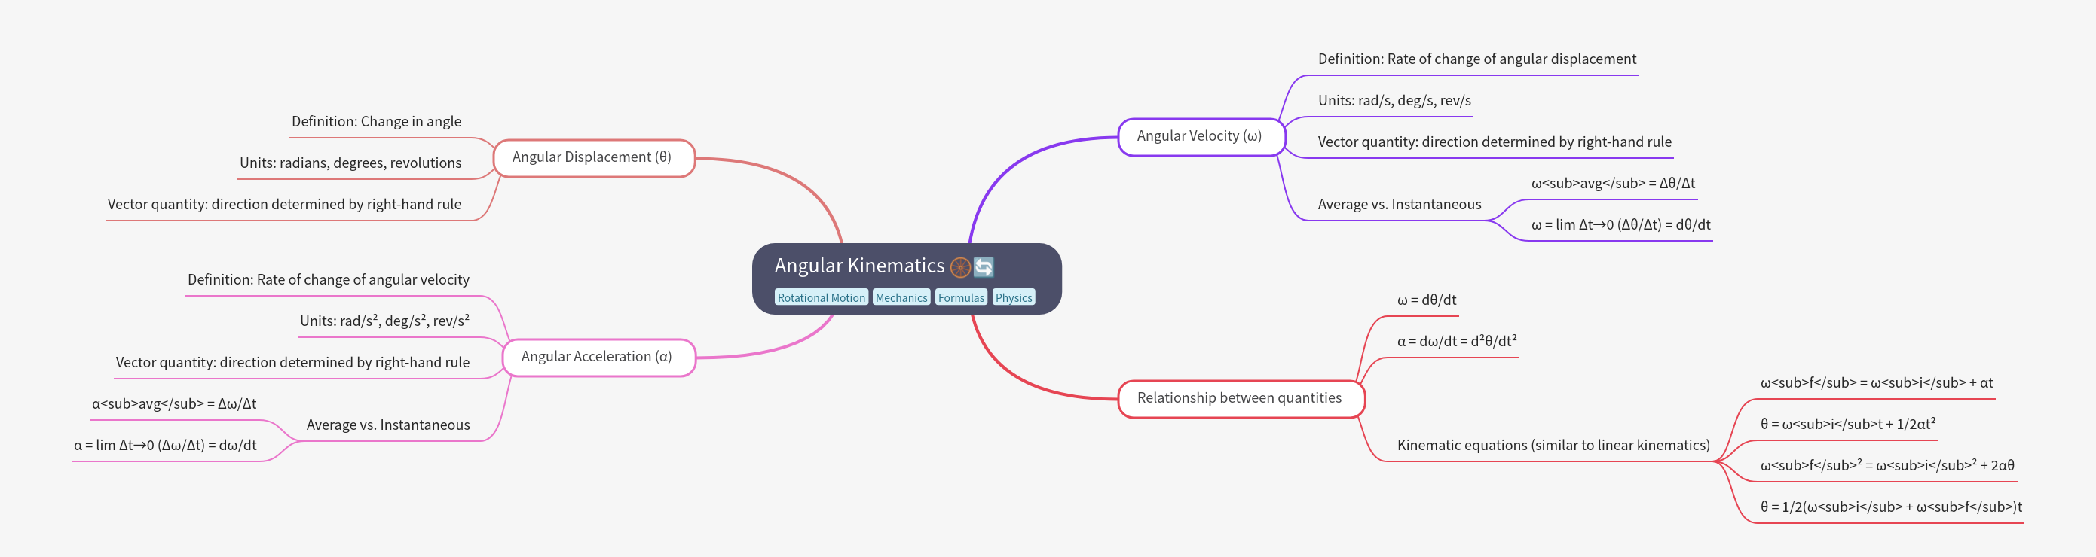Image resolution: width=2096 pixels, height=557 pixels.
Task: Click 'α = dω/dt = d²θ/dt²' leaf
Action: click(x=1456, y=342)
